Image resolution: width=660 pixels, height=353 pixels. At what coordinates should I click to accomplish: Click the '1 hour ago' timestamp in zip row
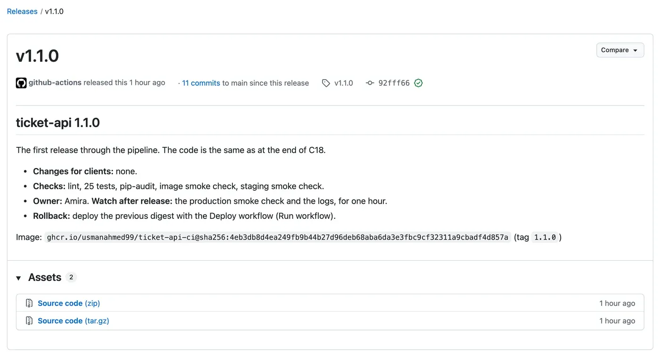coord(617,303)
